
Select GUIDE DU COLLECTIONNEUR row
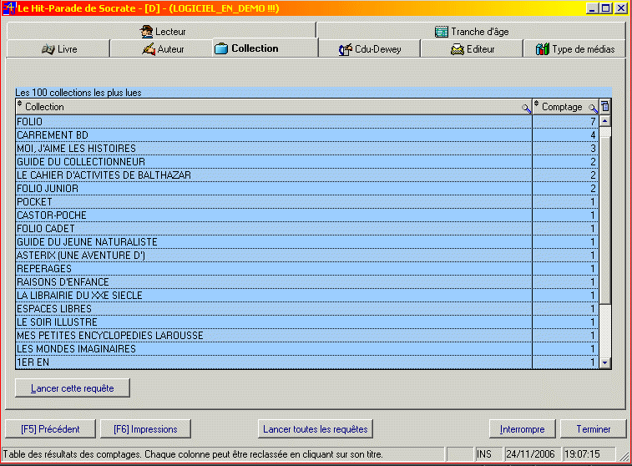pos(306,161)
